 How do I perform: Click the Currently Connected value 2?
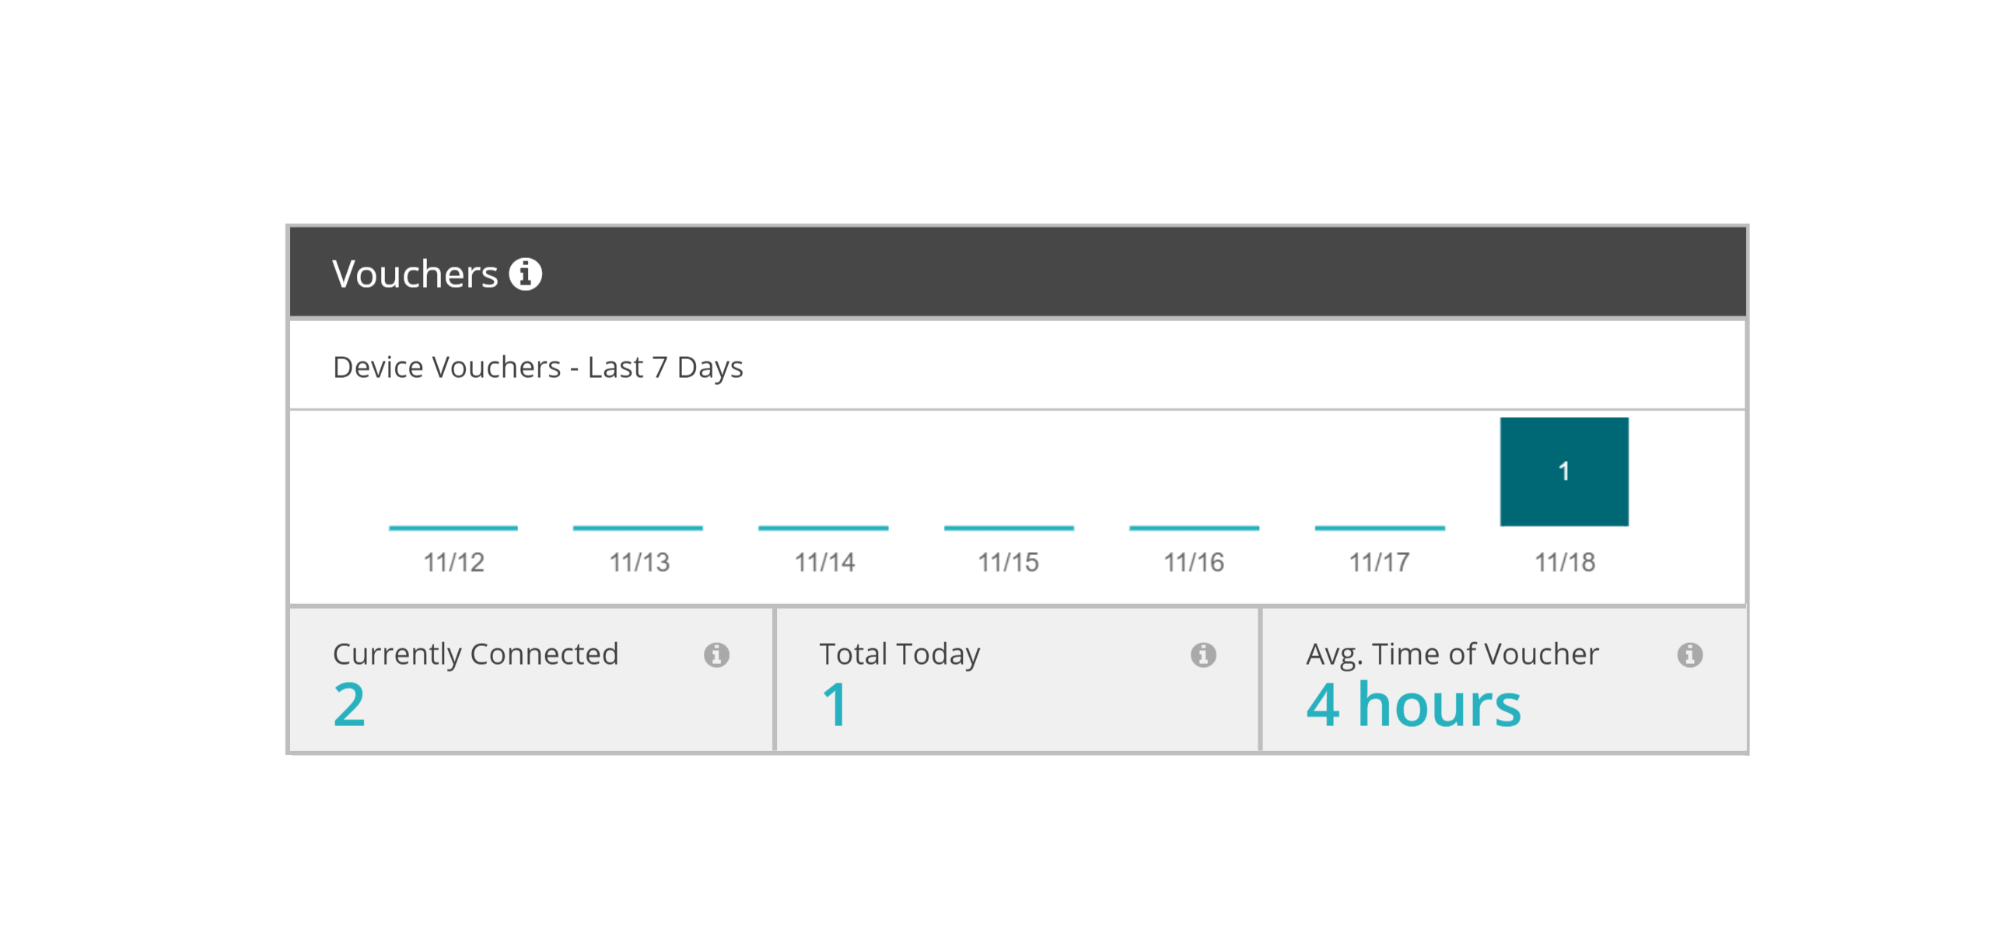point(349,705)
